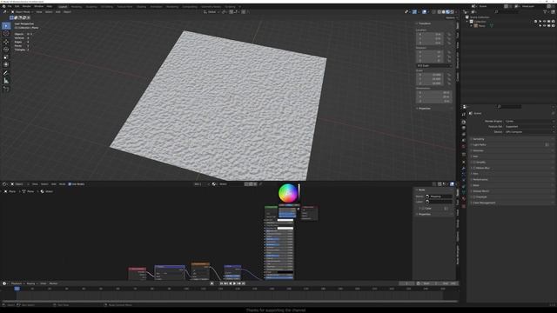Screen dimensions: 557x313
Task: Expand the Sampling panel
Action: pyautogui.click(x=479, y=139)
